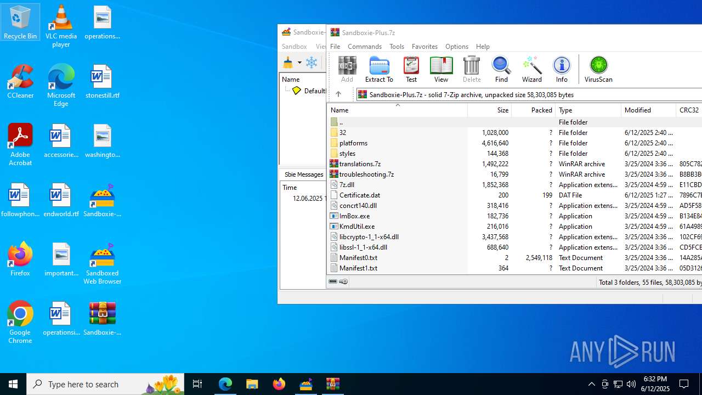Select troubleshooting.7z in the list
The width and height of the screenshot is (702, 395).
[514, 174]
